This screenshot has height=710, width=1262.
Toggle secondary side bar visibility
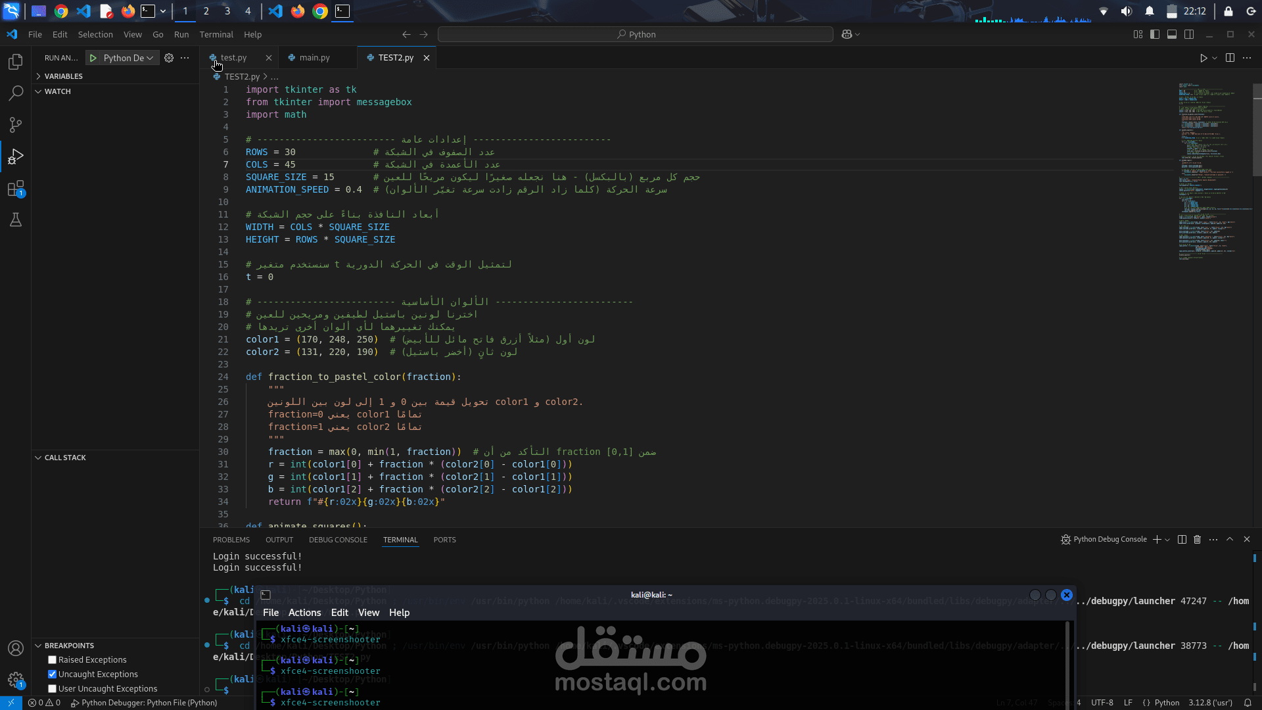[1189, 34]
